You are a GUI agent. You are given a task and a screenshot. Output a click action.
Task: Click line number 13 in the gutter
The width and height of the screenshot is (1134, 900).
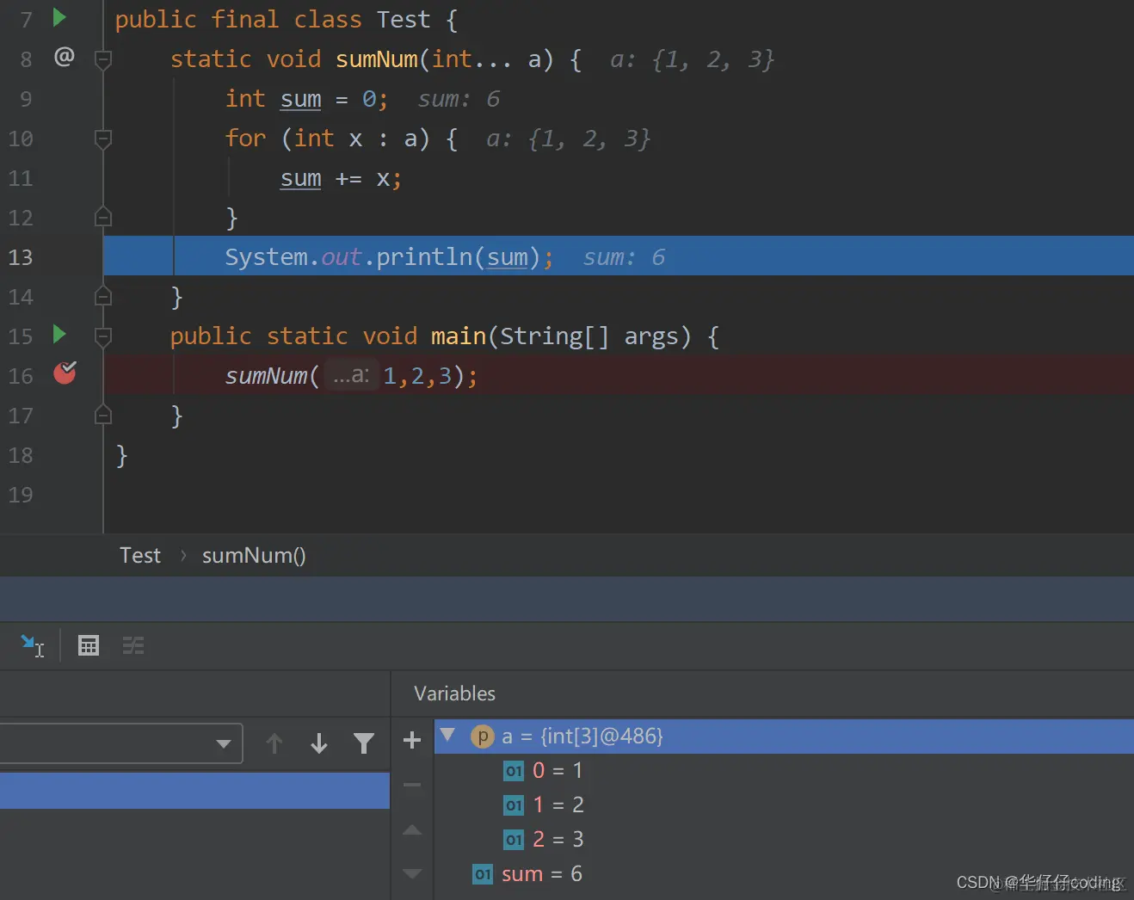pos(21,257)
